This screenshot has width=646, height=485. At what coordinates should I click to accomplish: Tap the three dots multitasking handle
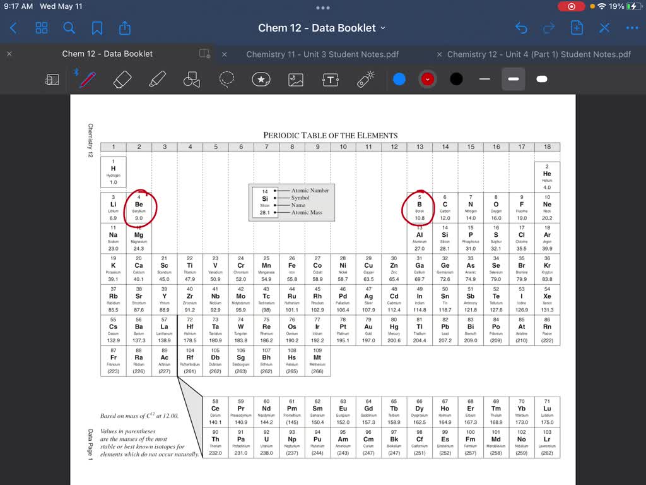pos(323,8)
